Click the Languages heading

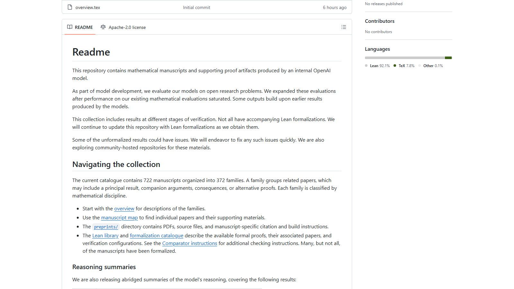[x=377, y=49]
